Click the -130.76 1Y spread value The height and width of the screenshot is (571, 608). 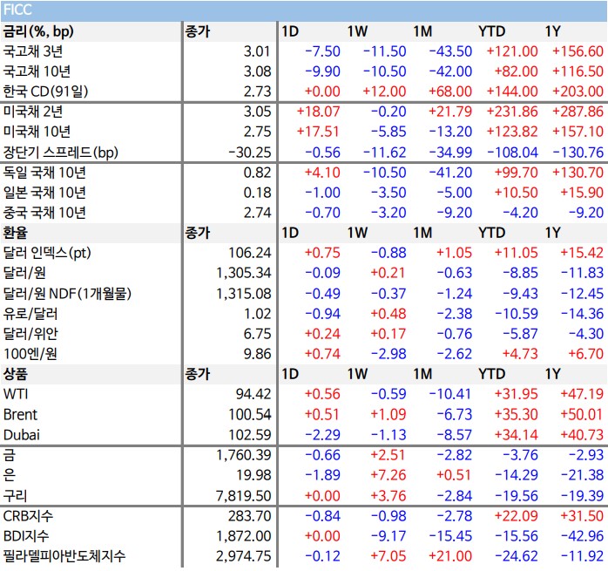pyautogui.click(x=578, y=153)
